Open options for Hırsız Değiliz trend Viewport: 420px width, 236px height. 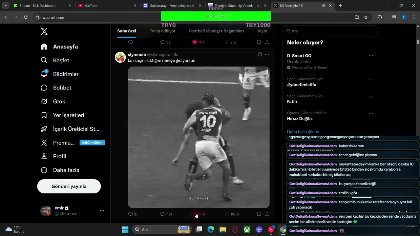pos(371,114)
